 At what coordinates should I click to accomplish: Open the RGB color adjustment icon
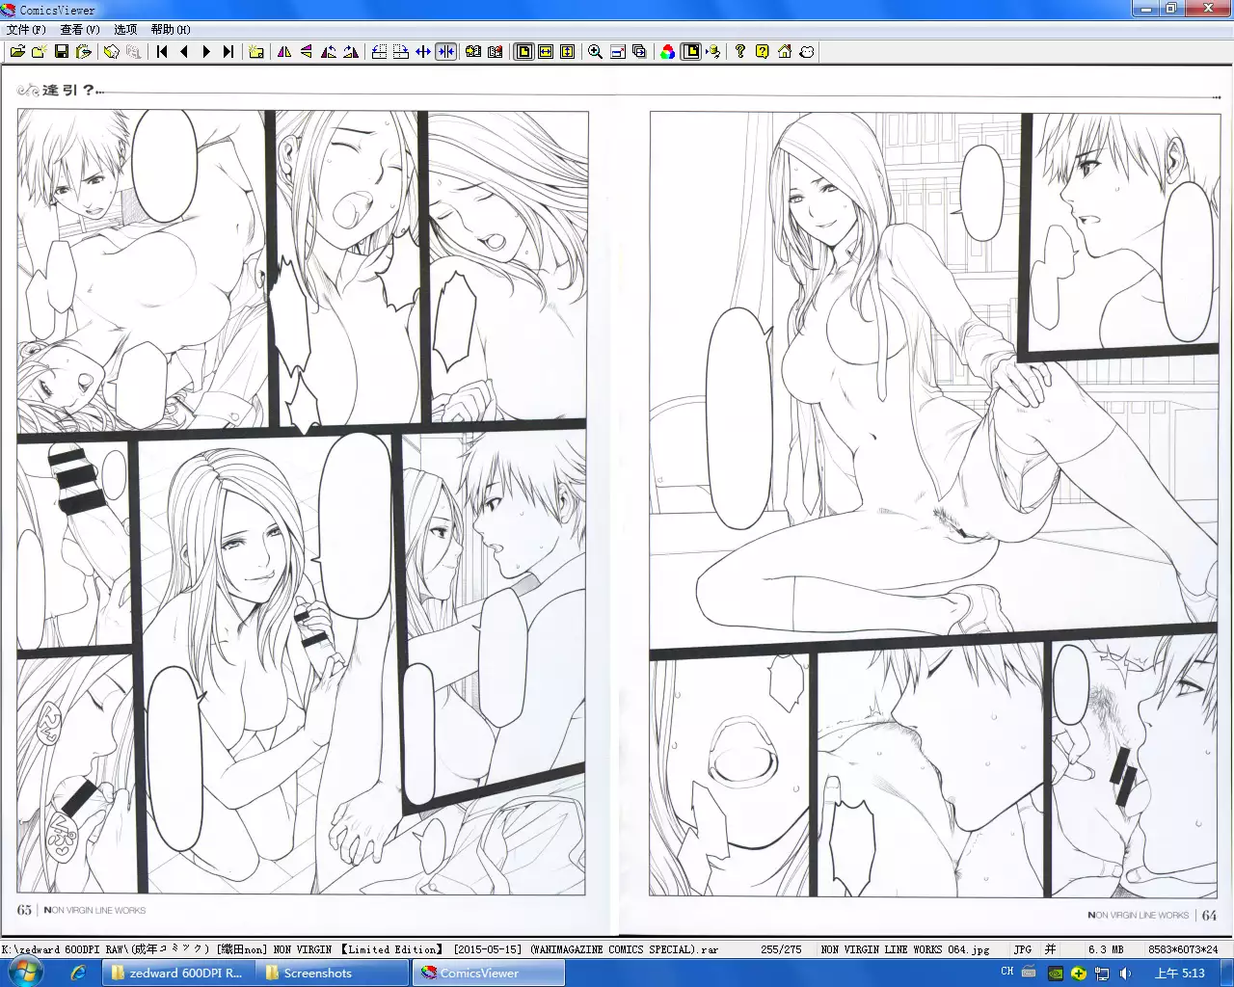click(667, 52)
